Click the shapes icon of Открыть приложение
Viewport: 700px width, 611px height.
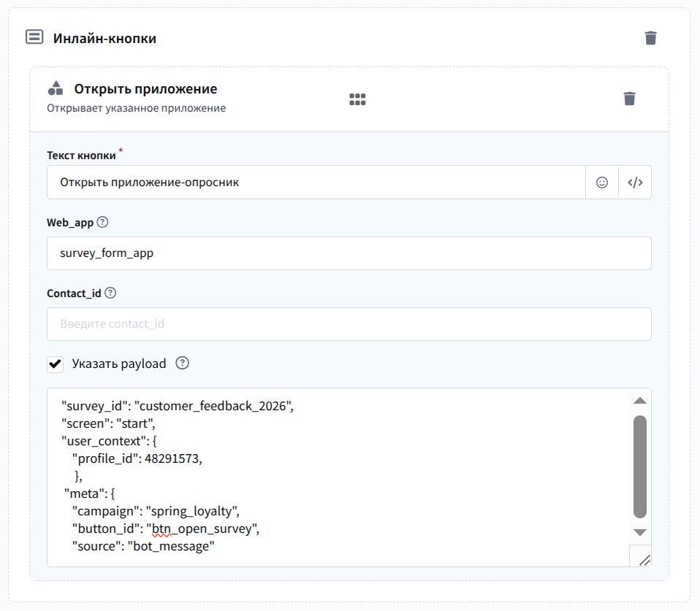[56, 89]
